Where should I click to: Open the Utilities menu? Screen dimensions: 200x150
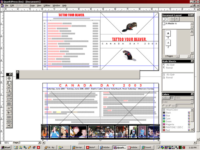(x=47, y=6)
